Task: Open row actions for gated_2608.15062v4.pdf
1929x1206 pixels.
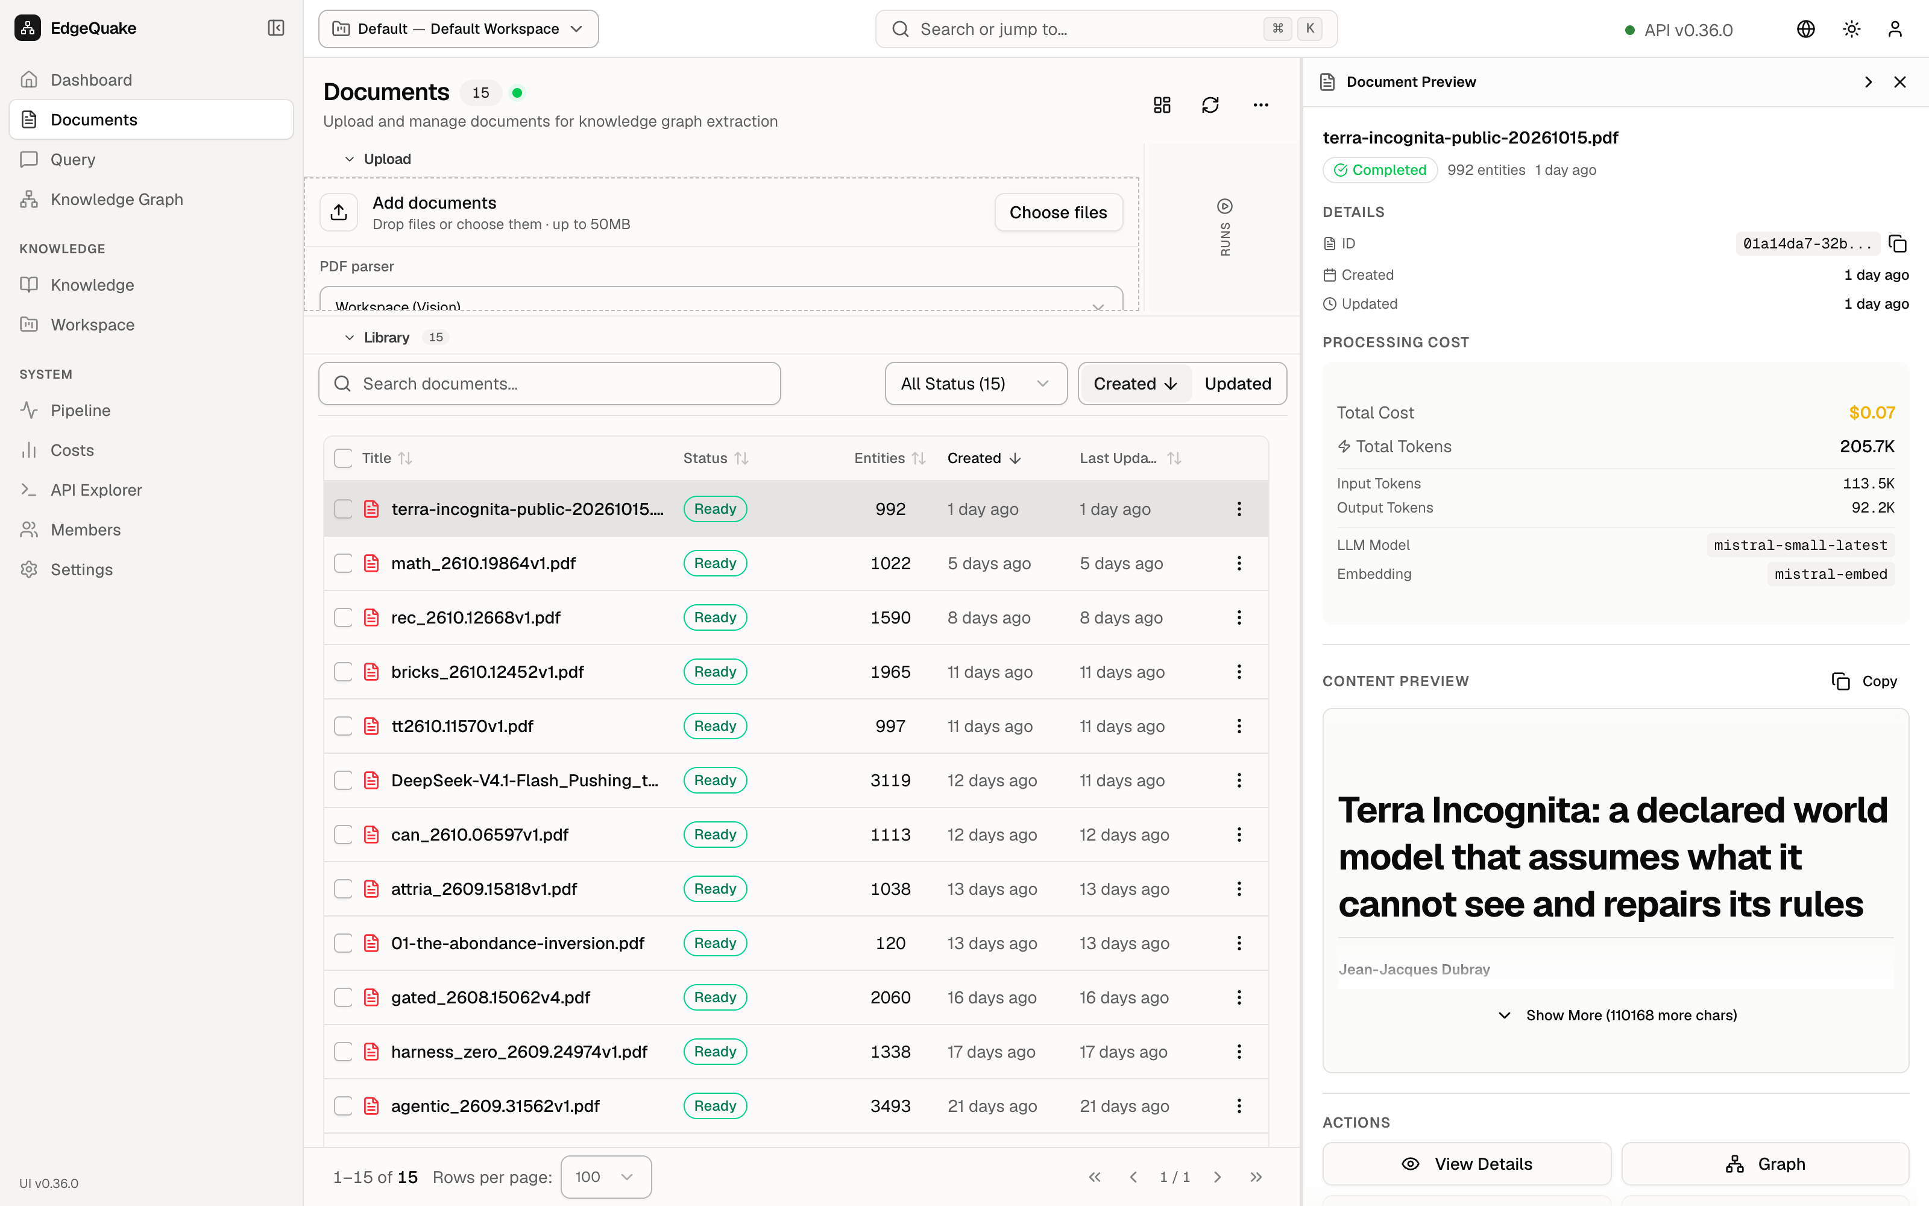Action: 1239,997
